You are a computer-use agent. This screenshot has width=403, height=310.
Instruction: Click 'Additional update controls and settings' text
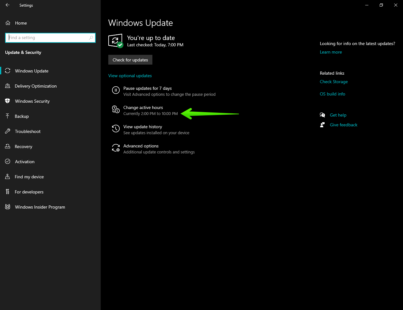pos(159,152)
